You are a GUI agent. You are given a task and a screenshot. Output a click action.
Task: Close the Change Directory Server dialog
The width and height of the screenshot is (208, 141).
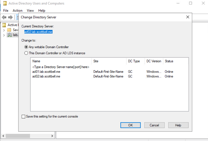(x=187, y=17)
